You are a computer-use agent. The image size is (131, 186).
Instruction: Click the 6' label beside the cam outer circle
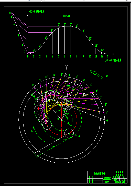(84, 80)
